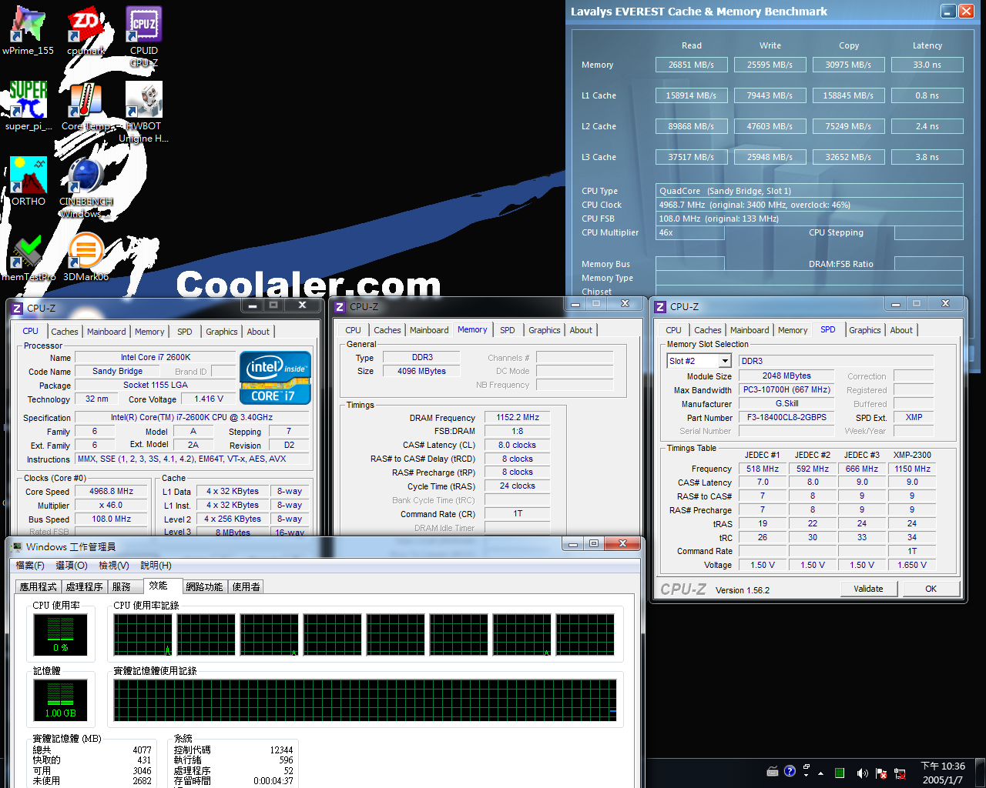
Task: Open About tab in left CPU-Z window
Action: tap(258, 332)
